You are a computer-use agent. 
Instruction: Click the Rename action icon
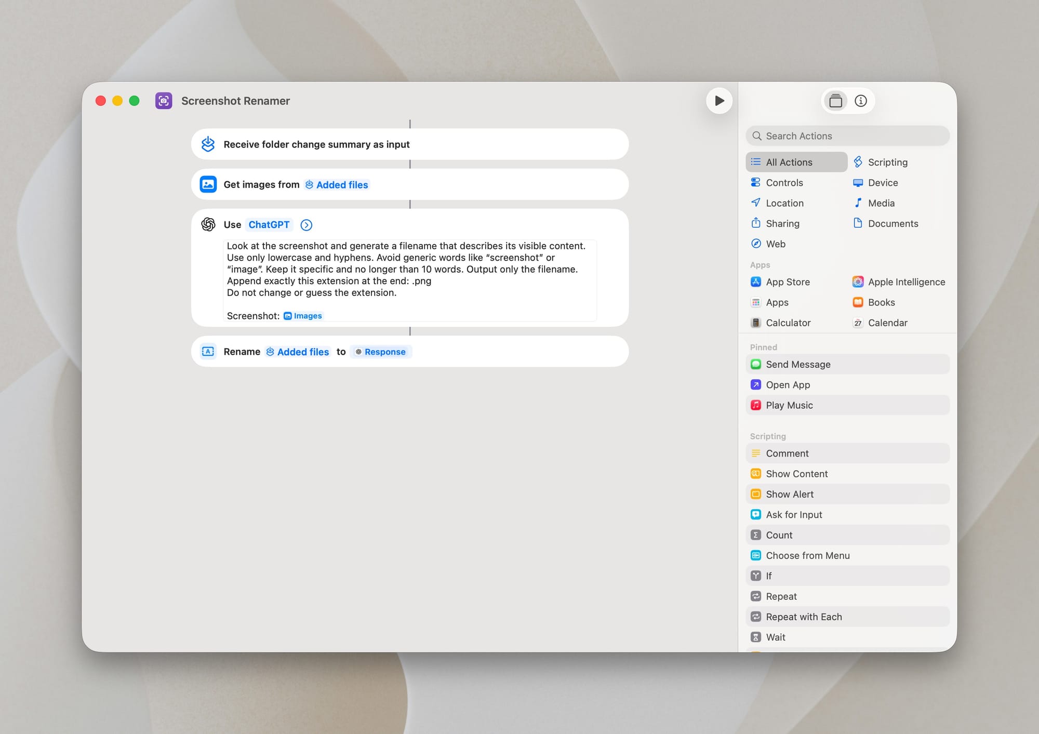click(x=208, y=352)
